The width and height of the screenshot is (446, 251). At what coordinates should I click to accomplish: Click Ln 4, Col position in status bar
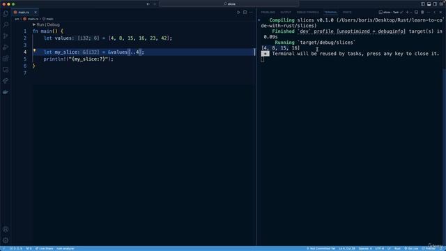[x=347, y=248]
